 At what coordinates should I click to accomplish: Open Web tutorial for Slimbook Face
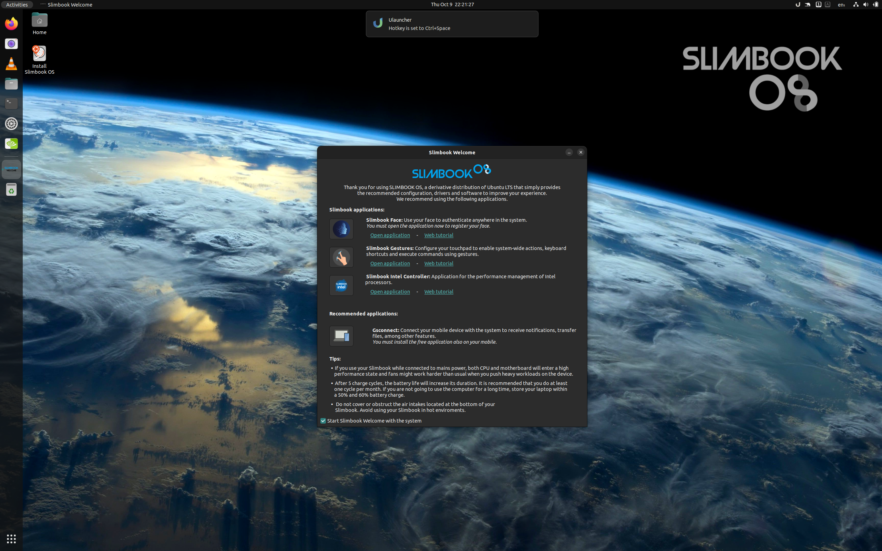(439, 235)
